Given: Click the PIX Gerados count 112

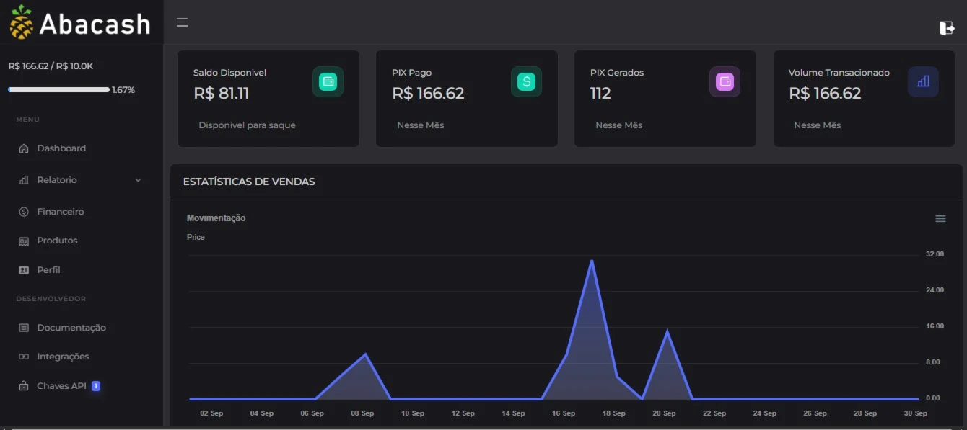Looking at the screenshot, I should (x=600, y=93).
